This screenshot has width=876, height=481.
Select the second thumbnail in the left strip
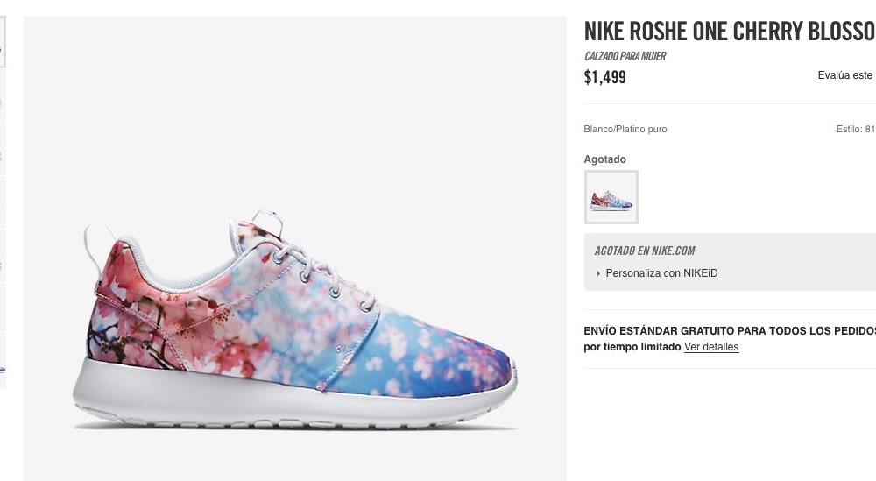pyautogui.click(x=3, y=95)
